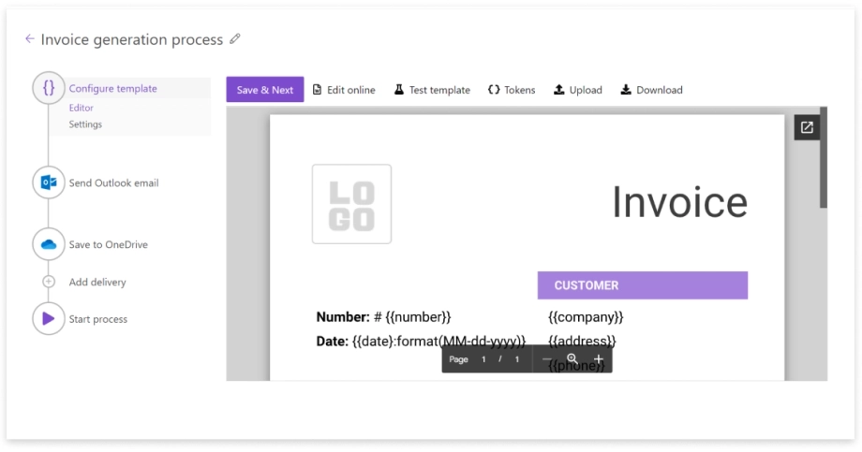
Task: Select the Outlook email step icon
Action: (49, 182)
